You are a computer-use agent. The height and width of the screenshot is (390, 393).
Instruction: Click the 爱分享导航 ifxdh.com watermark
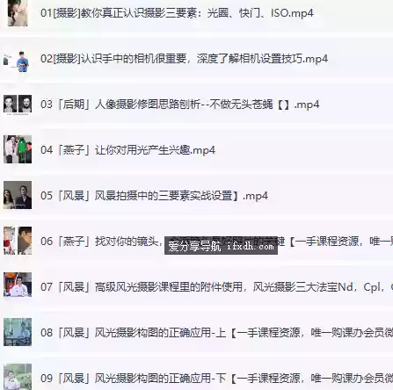pyautogui.click(x=221, y=246)
